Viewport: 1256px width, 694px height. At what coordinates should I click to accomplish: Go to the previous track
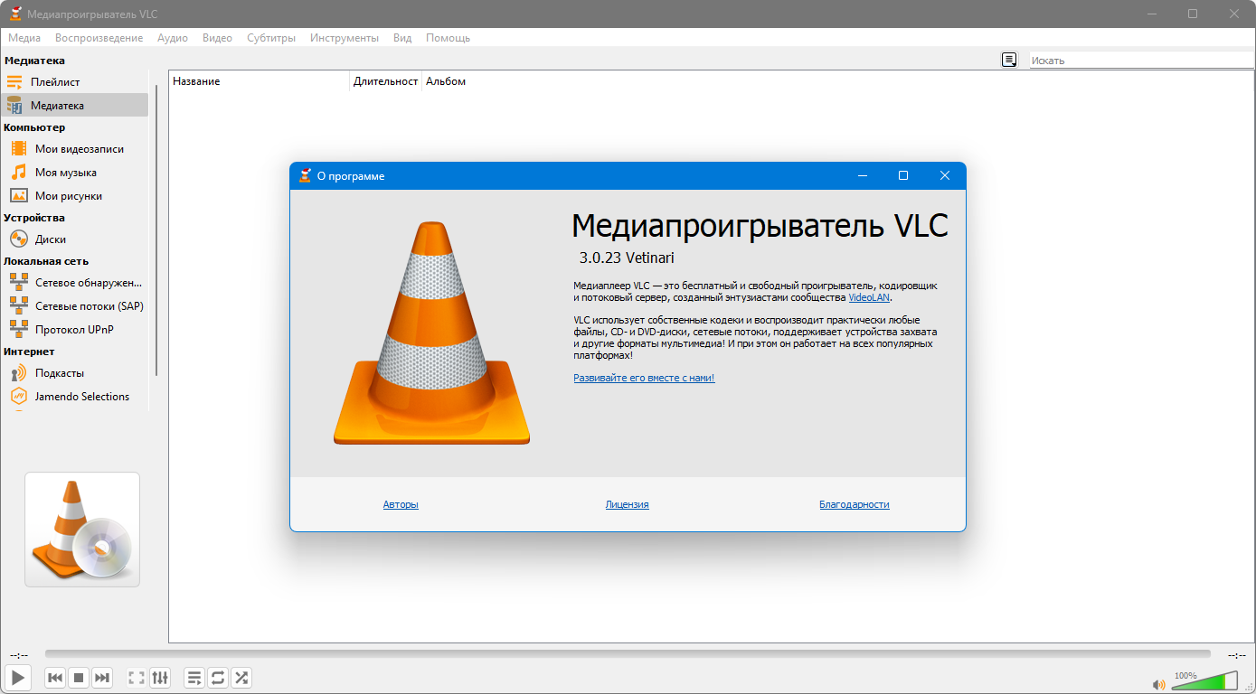pos(55,678)
